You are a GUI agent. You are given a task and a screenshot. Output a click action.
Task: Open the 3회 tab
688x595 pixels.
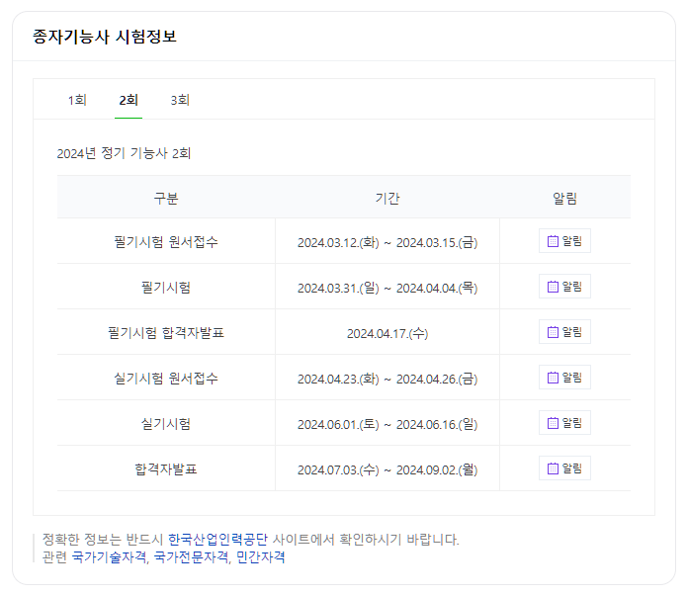point(180,100)
